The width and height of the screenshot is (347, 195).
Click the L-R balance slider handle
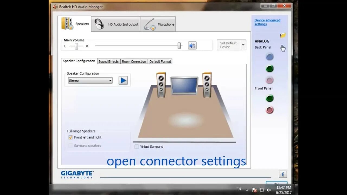pos(76,46)
